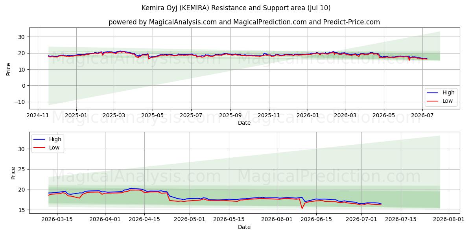The image size is (472, 236).
Task: Click the '2026-08-01' lower x-axis label
Action: point(449,220)
